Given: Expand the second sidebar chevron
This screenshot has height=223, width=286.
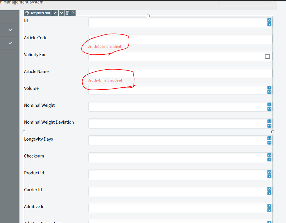Looking at the screenshot, I should 10,43.
